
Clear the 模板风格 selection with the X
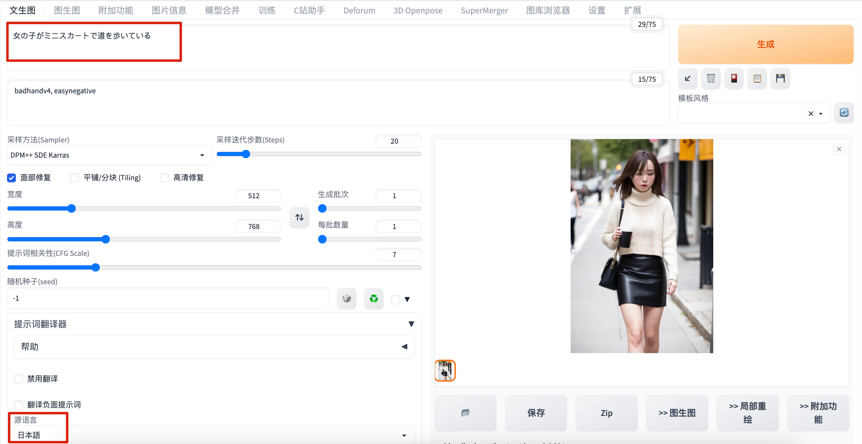tap(810, 114)
